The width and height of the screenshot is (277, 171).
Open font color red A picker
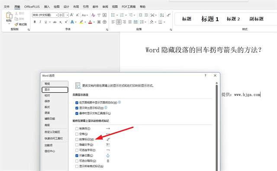point(94,22)
